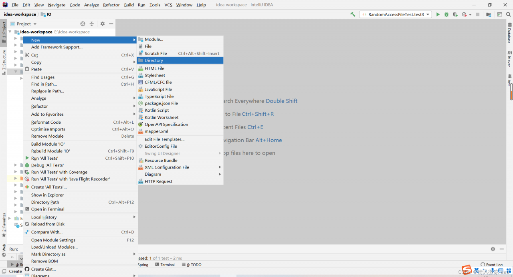Expand the Local History submenu
The width and height of the screenshot is (513, 277).
tap(135, 217)
